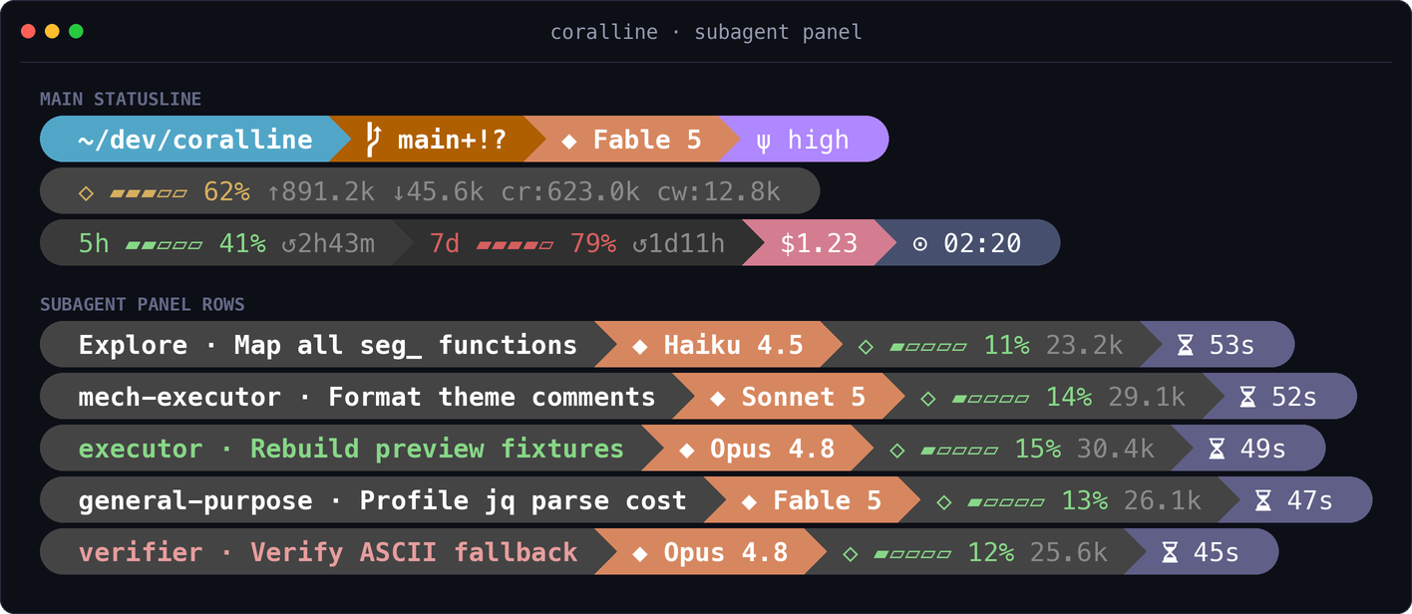Click the diamond icon beside Sonnet 5
The image size is (1412, 614).
[x=717, y=398]
